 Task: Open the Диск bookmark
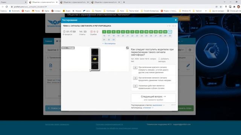click(87, 11)
